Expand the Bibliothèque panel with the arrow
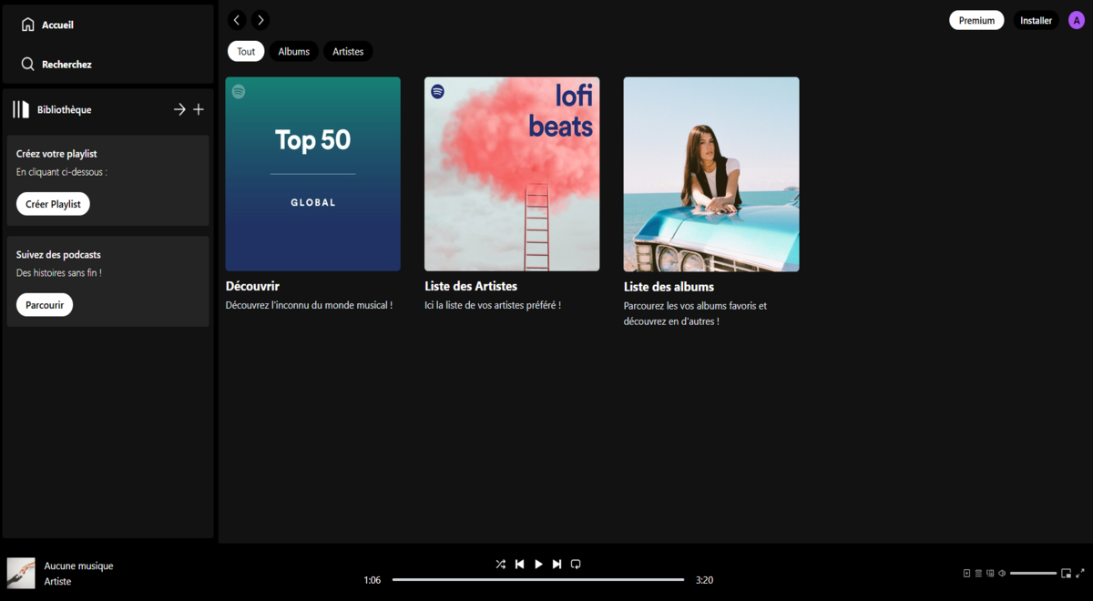 180,109
